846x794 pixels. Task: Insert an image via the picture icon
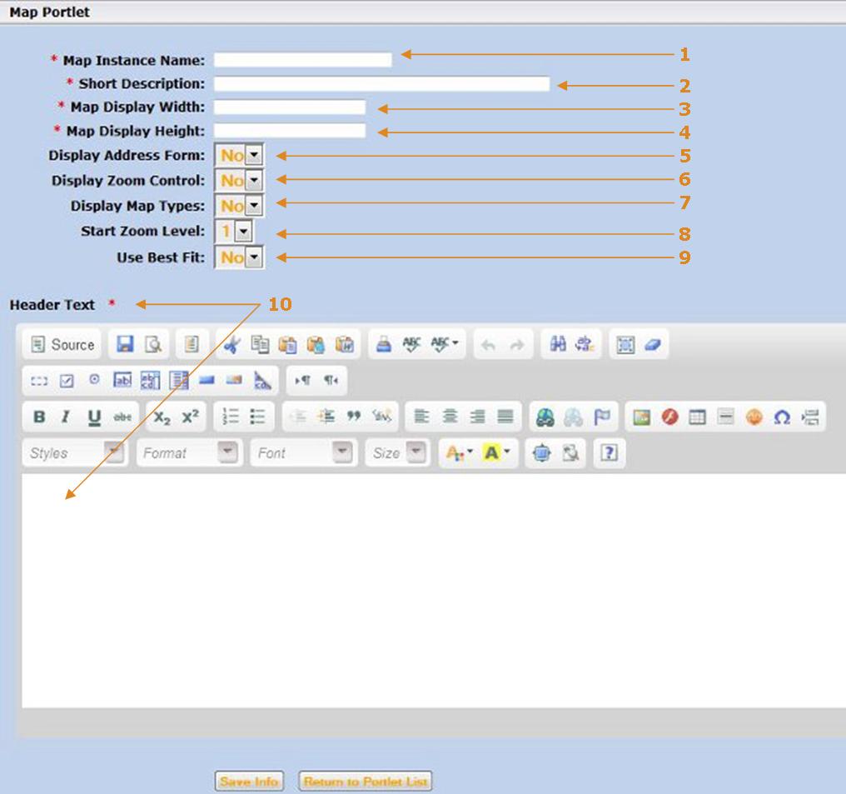click(x=641, y=417)
